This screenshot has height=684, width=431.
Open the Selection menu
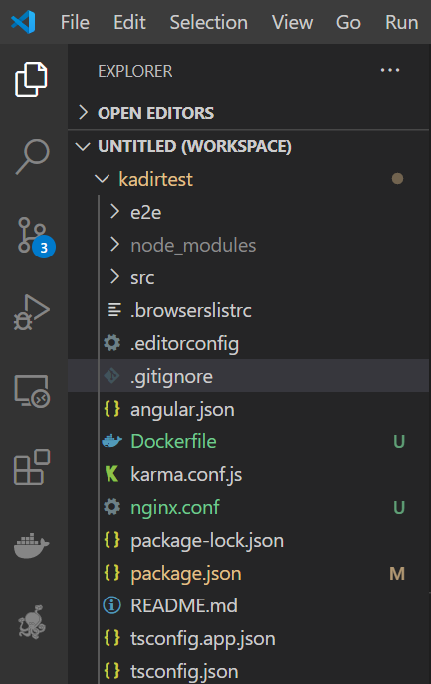click(209, 22)
